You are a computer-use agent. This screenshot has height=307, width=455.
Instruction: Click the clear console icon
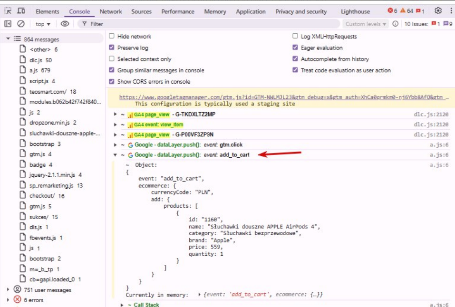click(x=21, y=24)
